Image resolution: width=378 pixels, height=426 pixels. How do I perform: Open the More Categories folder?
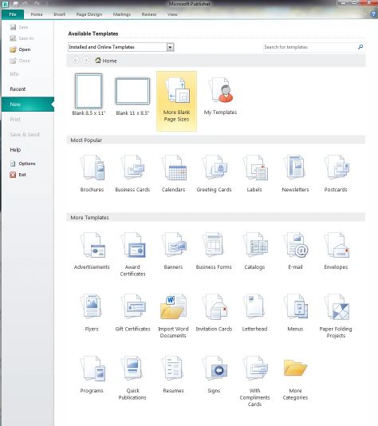click(295, 379)
